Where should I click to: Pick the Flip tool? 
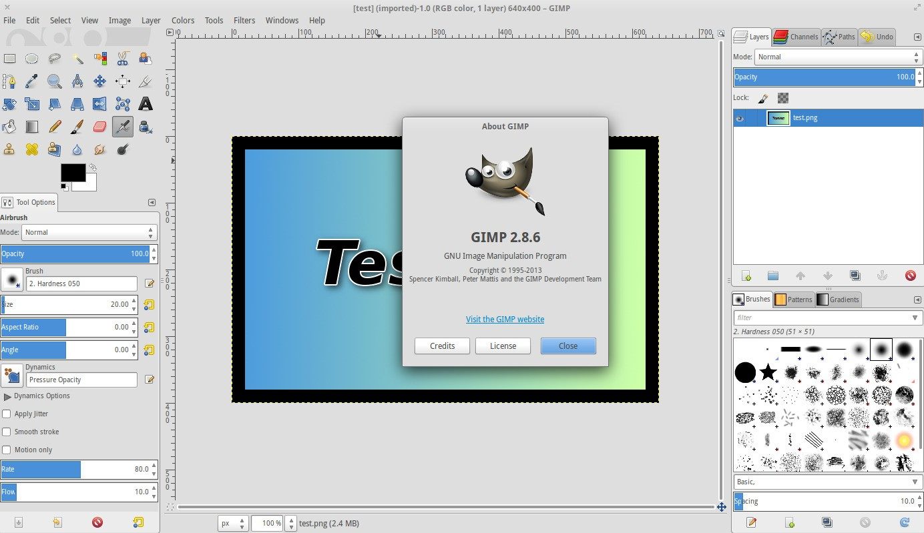(100, 103)
